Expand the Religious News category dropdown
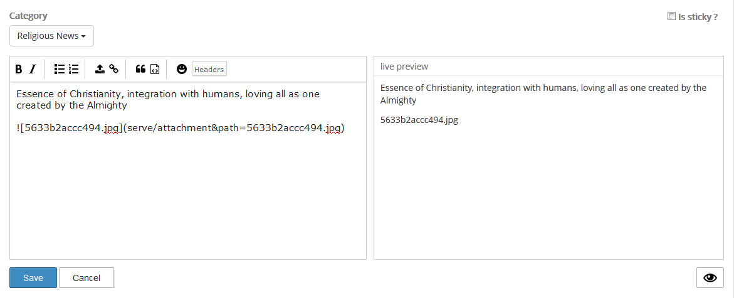Viewport: 734px width, 298px height. (x=51, y=36)
